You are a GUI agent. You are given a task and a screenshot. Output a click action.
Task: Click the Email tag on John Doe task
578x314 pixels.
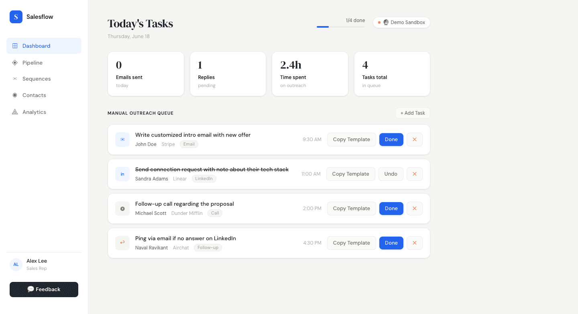(x=189, y=144)
